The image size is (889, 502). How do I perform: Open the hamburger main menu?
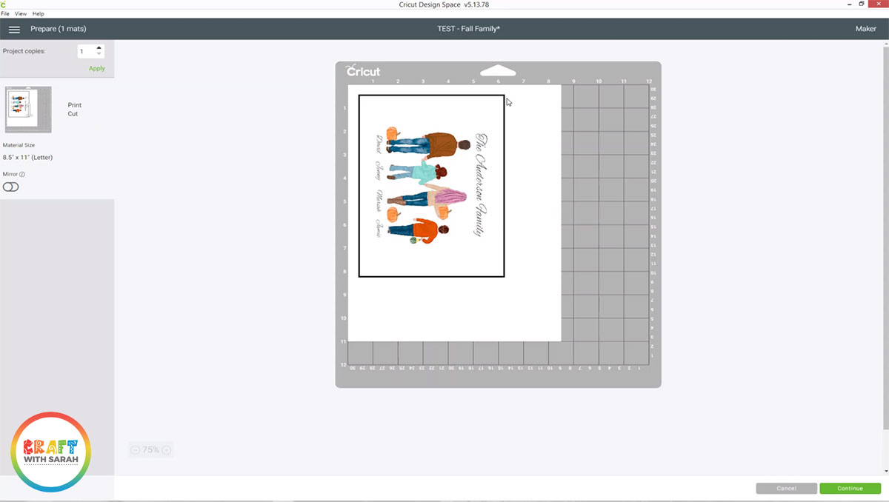(14, 29)
